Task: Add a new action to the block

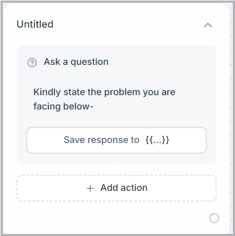Action: pos(117,188)
